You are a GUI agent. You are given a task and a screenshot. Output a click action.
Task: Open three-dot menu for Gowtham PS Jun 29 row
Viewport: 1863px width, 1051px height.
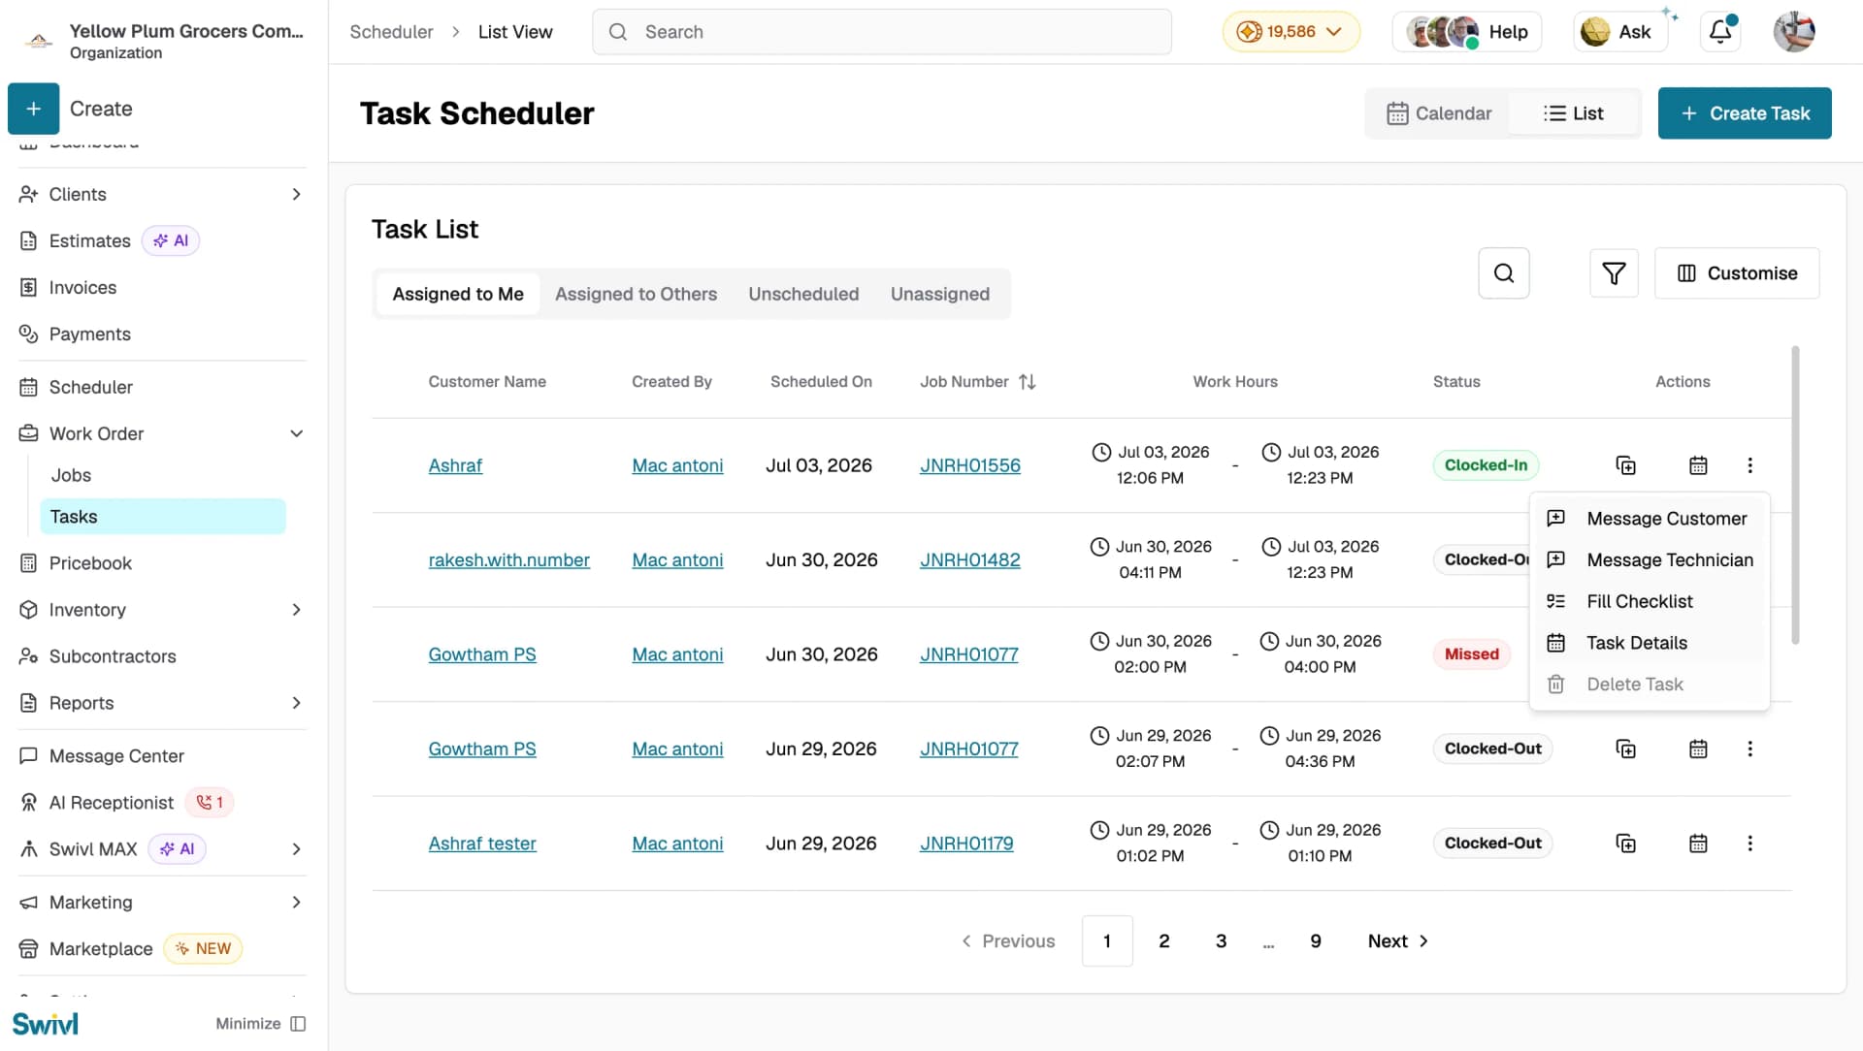click(1750, 748)
